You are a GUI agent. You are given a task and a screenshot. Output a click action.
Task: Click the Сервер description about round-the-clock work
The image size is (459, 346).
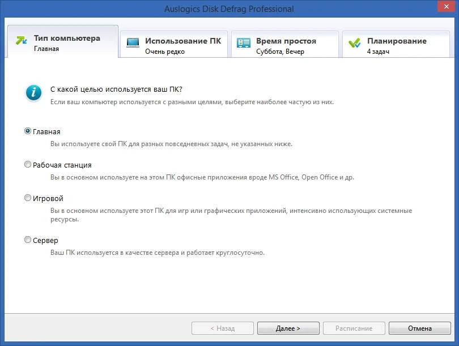point(158,253)
